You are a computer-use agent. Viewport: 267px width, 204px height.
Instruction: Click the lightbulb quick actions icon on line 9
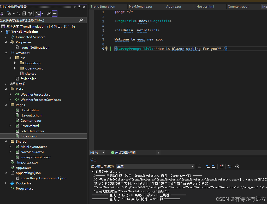[106, 49]
